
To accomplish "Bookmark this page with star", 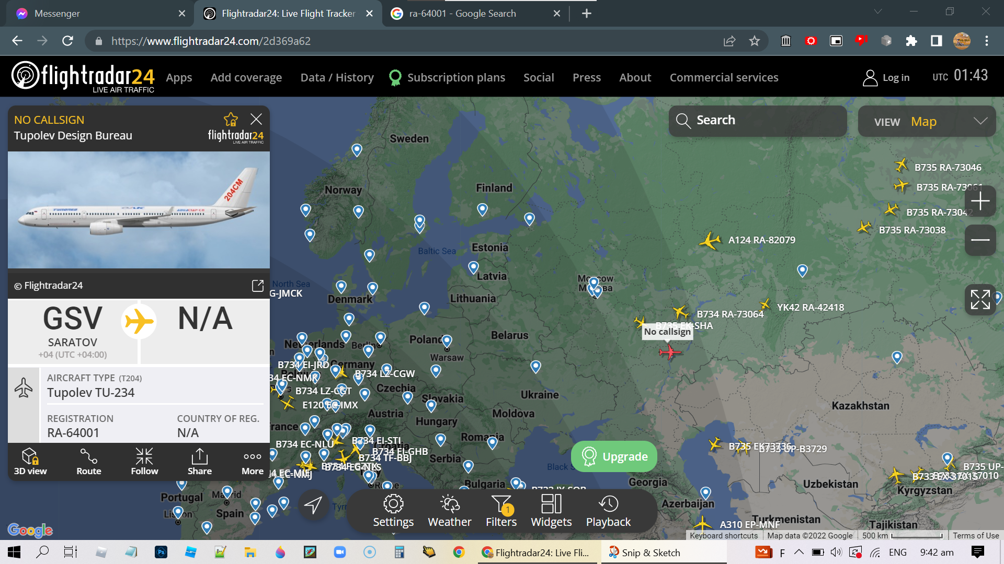I will coord(754,41).
